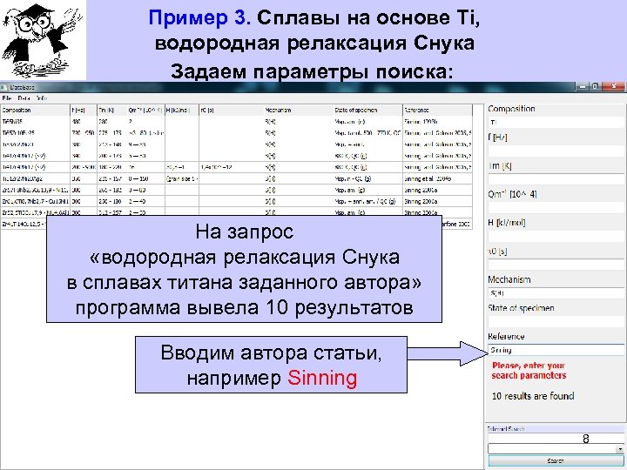627x470 pixels.
Task: Sort by the Reference column header
Action: [437, 110]
